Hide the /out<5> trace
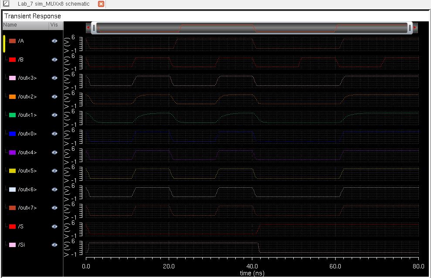Screen dimensions: 431x278 pyautogui.click(x=54, y=171)
